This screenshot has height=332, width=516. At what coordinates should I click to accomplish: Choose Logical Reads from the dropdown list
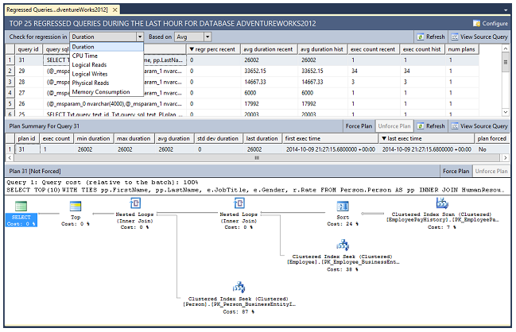pyautogui.click(x=107, y=65)
